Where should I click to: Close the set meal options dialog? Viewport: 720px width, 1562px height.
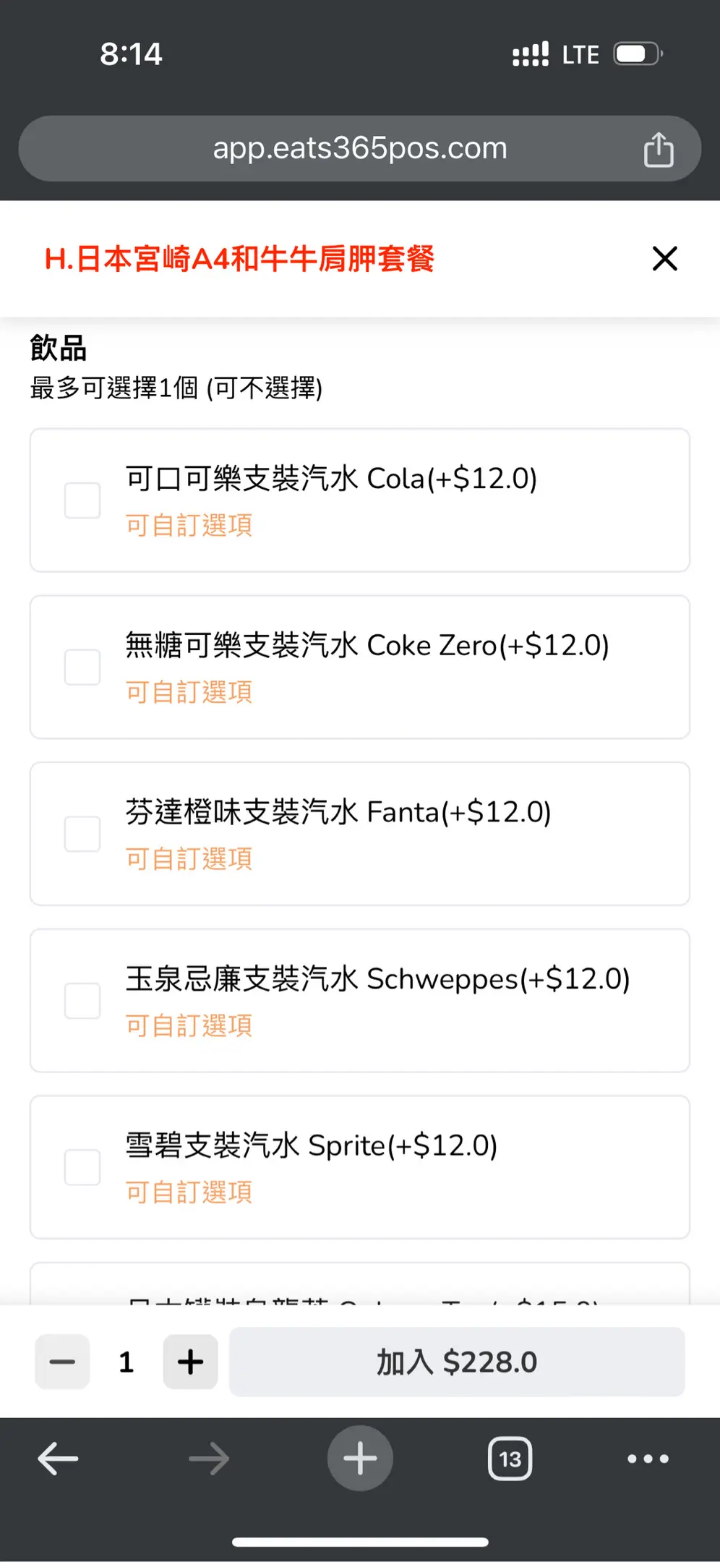tap(664, 258)
